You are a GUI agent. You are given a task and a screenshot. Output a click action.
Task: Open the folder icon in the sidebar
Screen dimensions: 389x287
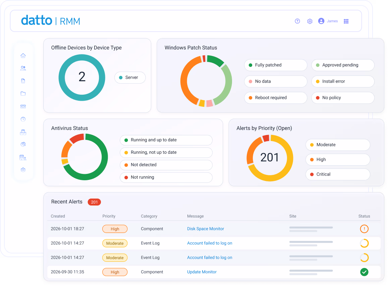coord(23,94)
